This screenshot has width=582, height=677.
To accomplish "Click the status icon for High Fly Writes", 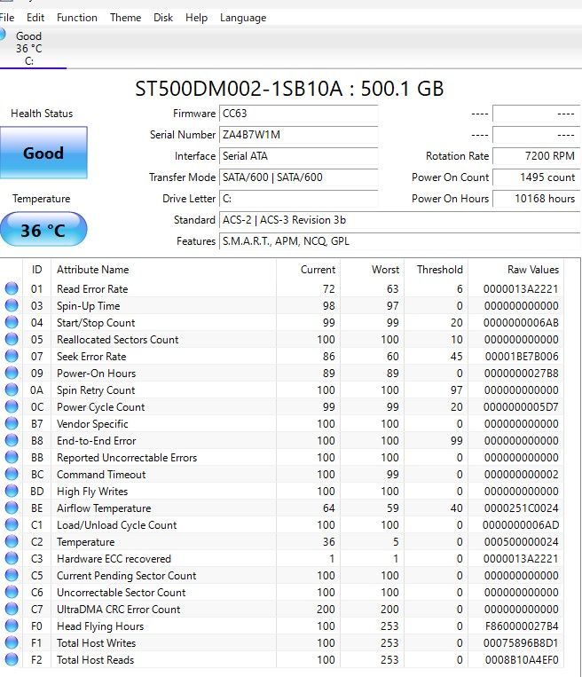I will (x=12, y=491).
